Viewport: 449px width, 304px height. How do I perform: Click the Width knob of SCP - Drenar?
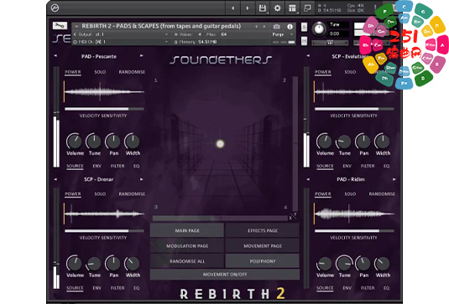pos(133,264)
